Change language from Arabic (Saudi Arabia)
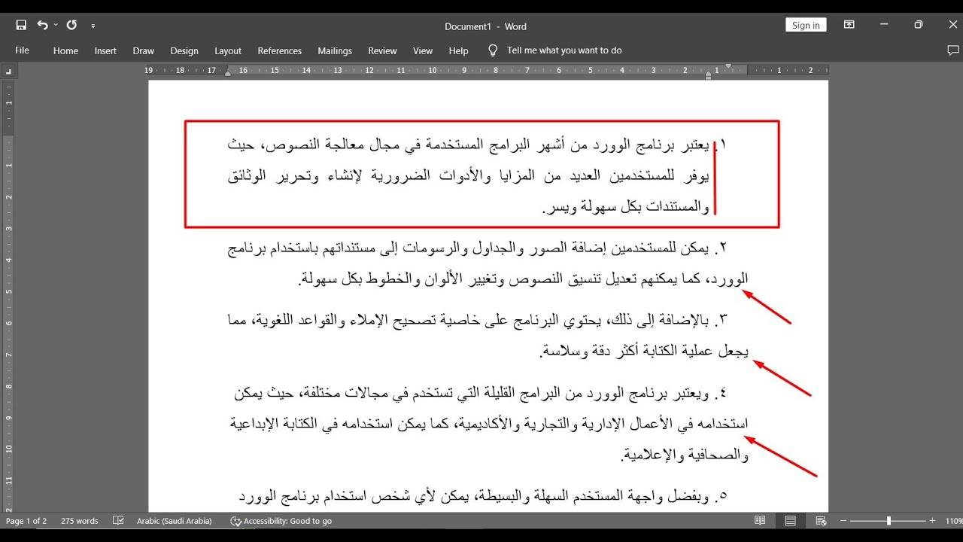The width and height of the screenshot is (963, 542). (x=175, y=521)
